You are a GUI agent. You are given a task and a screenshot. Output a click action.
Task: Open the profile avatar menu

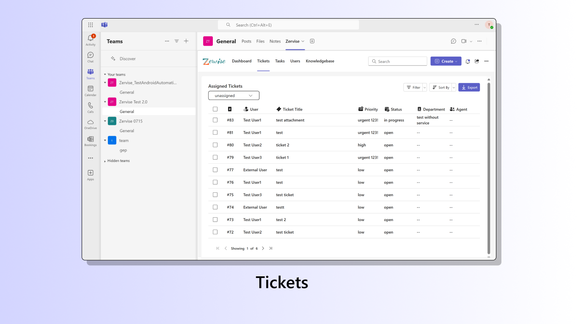point(489,25)
